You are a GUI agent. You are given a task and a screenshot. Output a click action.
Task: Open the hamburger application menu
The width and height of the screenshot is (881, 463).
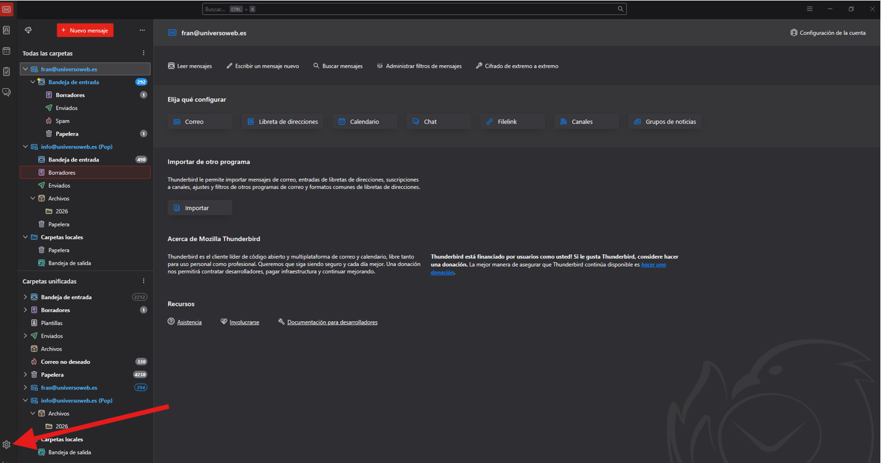809,9
